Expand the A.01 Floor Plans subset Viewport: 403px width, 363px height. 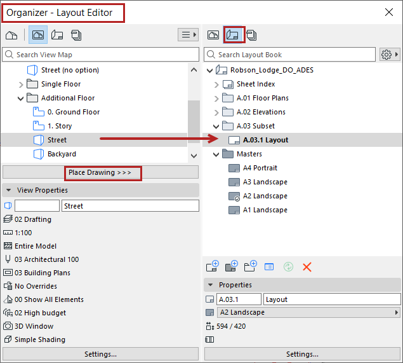[x=216, y=99]
